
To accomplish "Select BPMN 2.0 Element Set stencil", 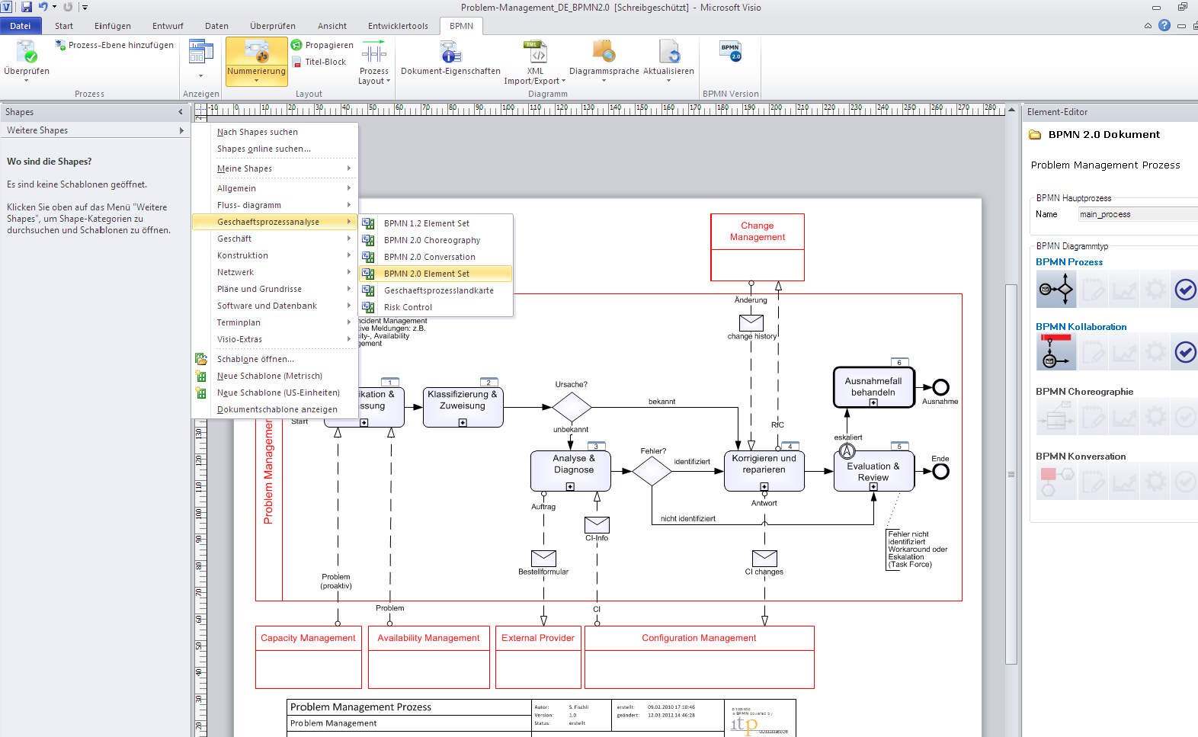I will (436, 274).
